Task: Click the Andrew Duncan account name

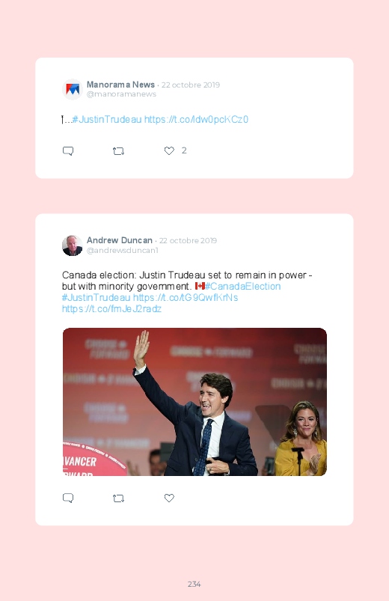Action: pyautogui.click(x=119, y=240)
